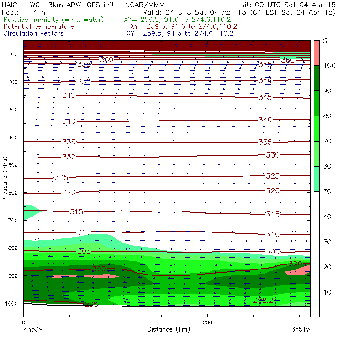This screenshot has width=338, height=338.
Task: Click the 'NCAR/MMM' header text
Action: pyautogui.click(x=145, y=5)
